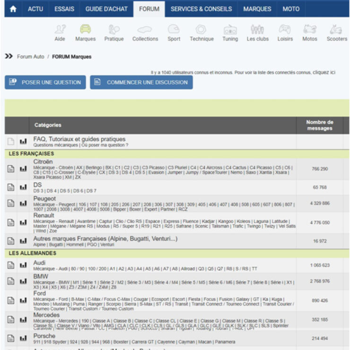The height and width of the screenshot is (350, 350).
Task: Click the 'Nombre de messages' column header
Action: coord(320,125)
